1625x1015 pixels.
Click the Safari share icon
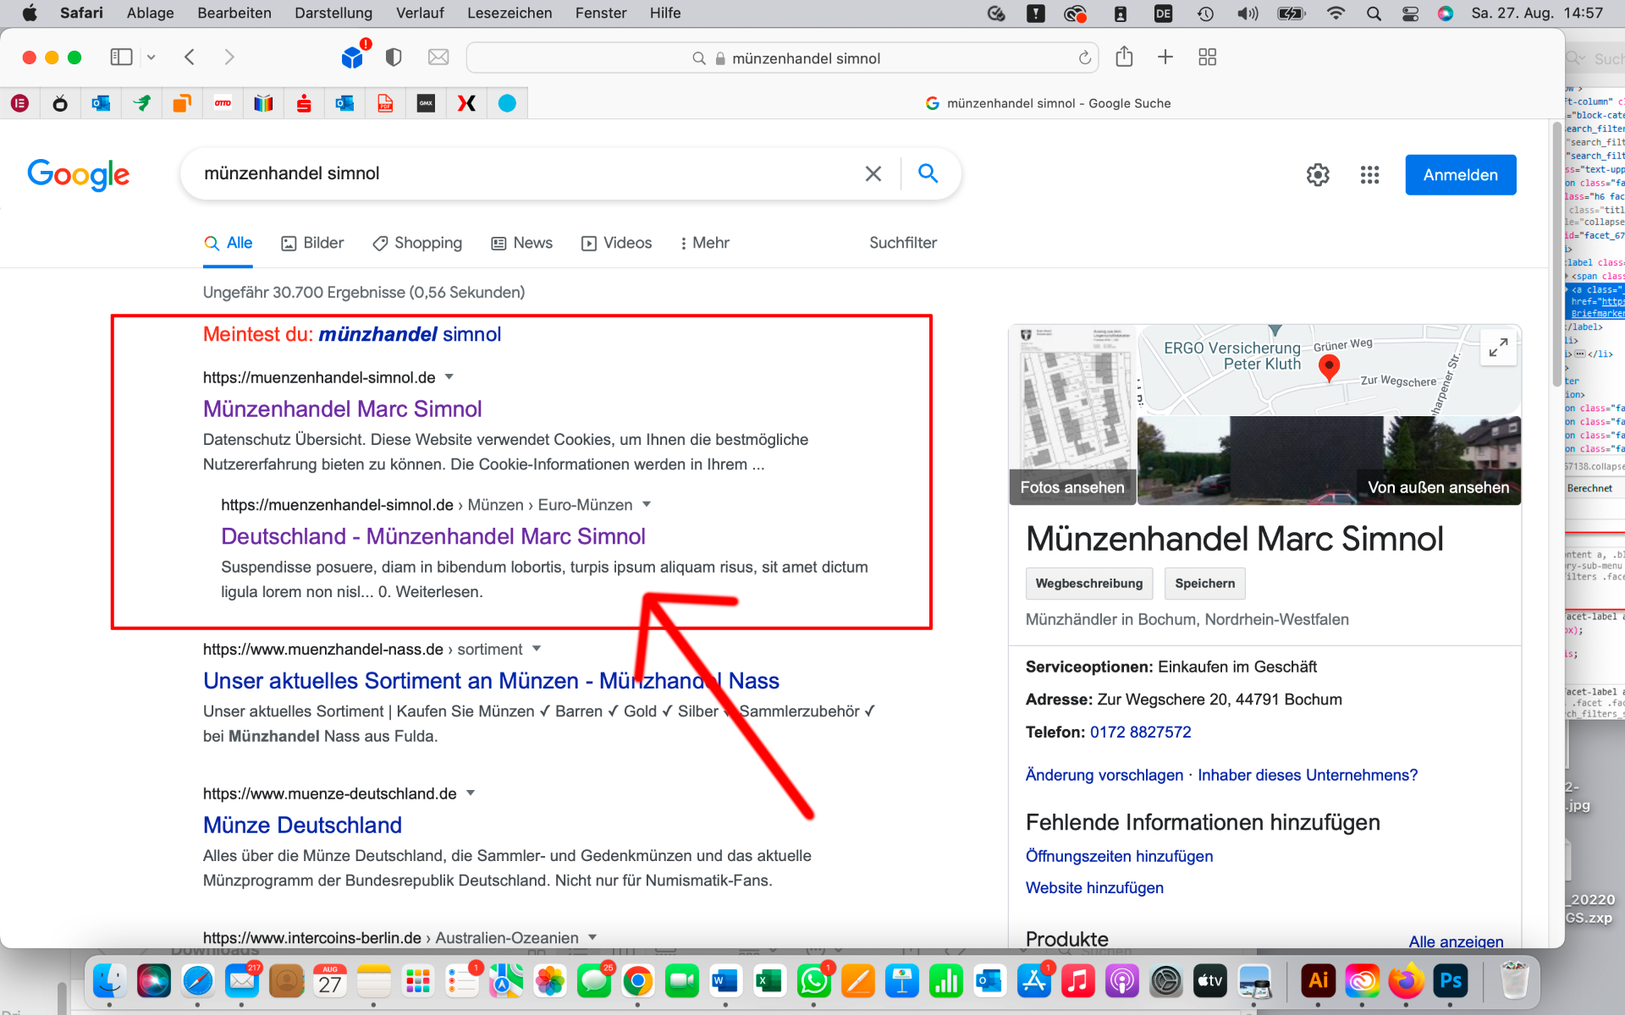click(x=1123, y=58)
